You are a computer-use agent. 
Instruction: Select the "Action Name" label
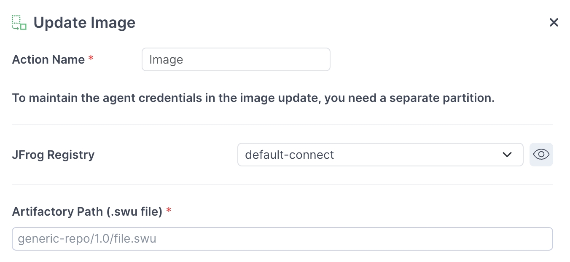point(48,59)
